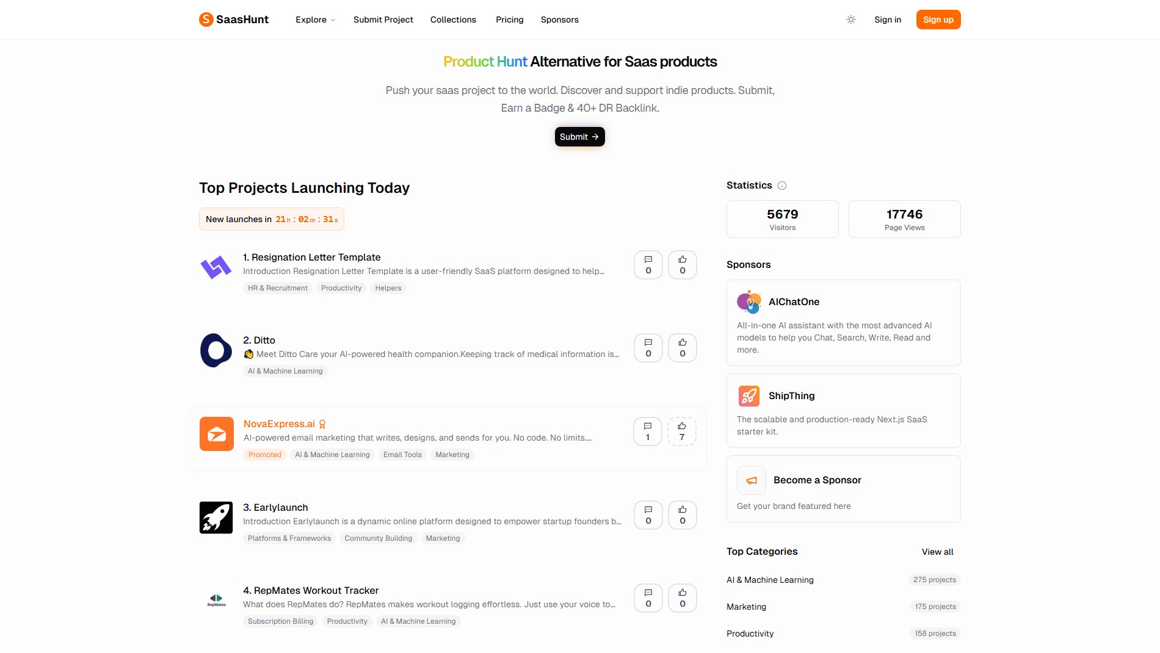
Task: Open comments for Earlylaunch project
Action: 648,515
